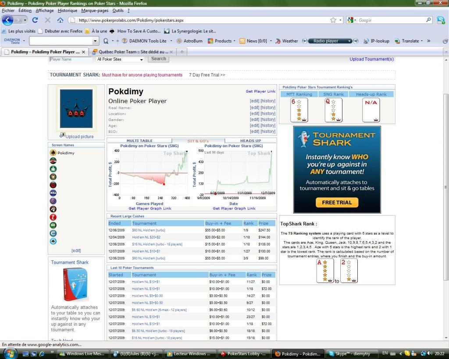Open the Windows Start menu
The height and width of the screenshot is (359, 449).
coord(10,353)
